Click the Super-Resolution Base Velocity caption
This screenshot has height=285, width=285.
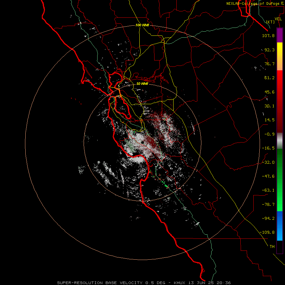coord(144,283)
